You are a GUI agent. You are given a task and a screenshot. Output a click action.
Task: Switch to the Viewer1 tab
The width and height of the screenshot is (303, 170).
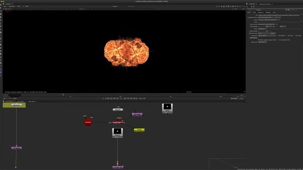pos(8,4)
